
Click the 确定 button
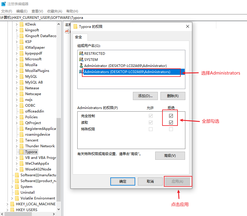pos(123,181)
